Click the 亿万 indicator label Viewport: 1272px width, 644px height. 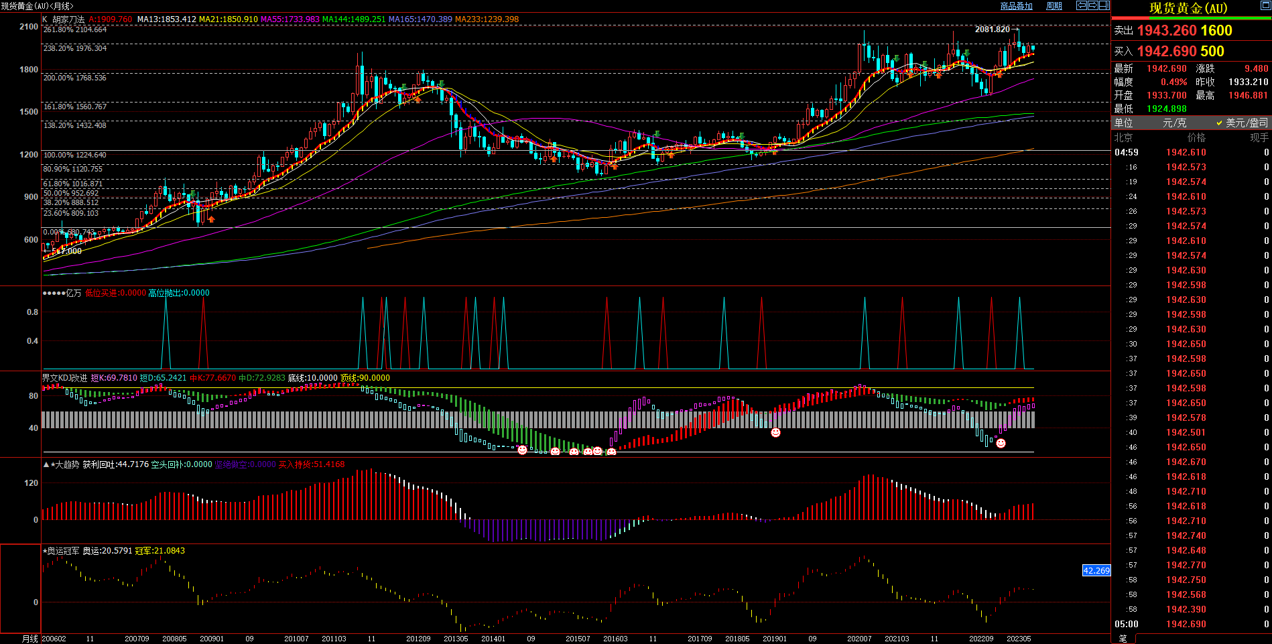point(73,293)
